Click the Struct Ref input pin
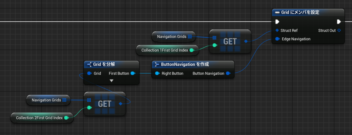This screenshot has height=135, width=352. pyautogui.click(x=277, y=30)
